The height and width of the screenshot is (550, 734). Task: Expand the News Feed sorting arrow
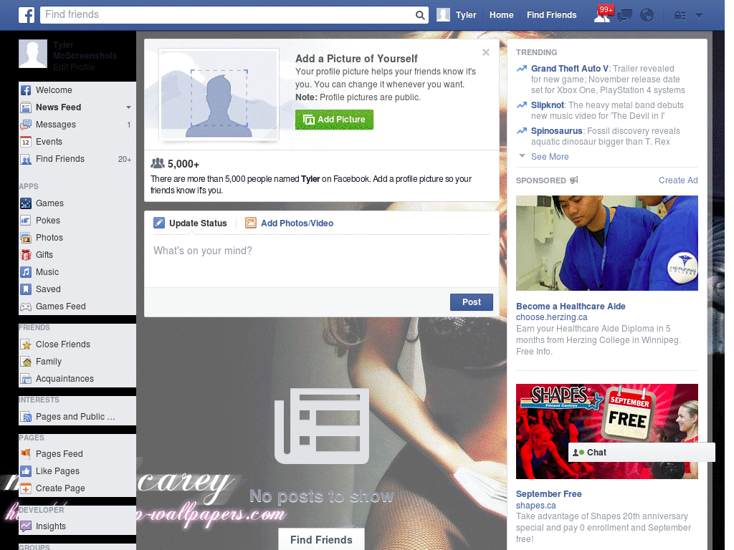pyautogui.click(x=128, y=107)
